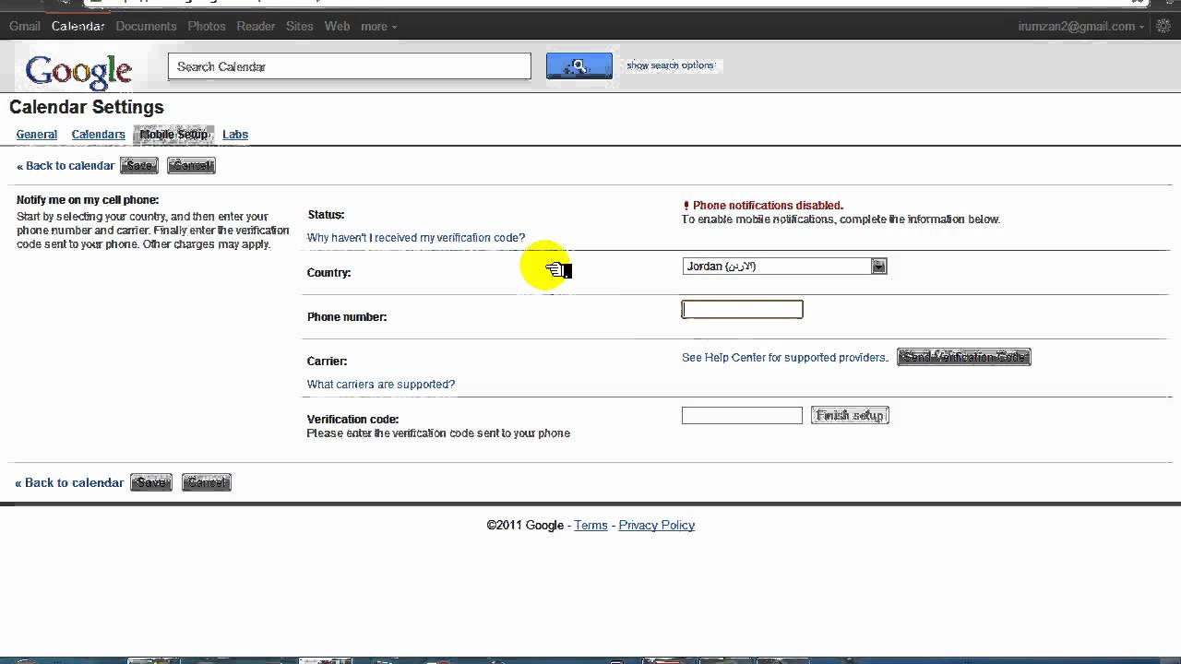
Task: Click the bottom Back to calendar link
Action: click(x=69, y=483)
